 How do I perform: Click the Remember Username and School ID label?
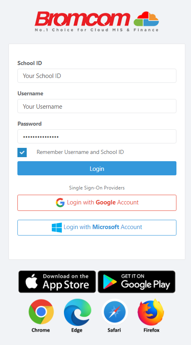pos(80,152)
